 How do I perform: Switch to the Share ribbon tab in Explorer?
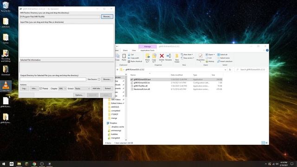click(125, 51)
